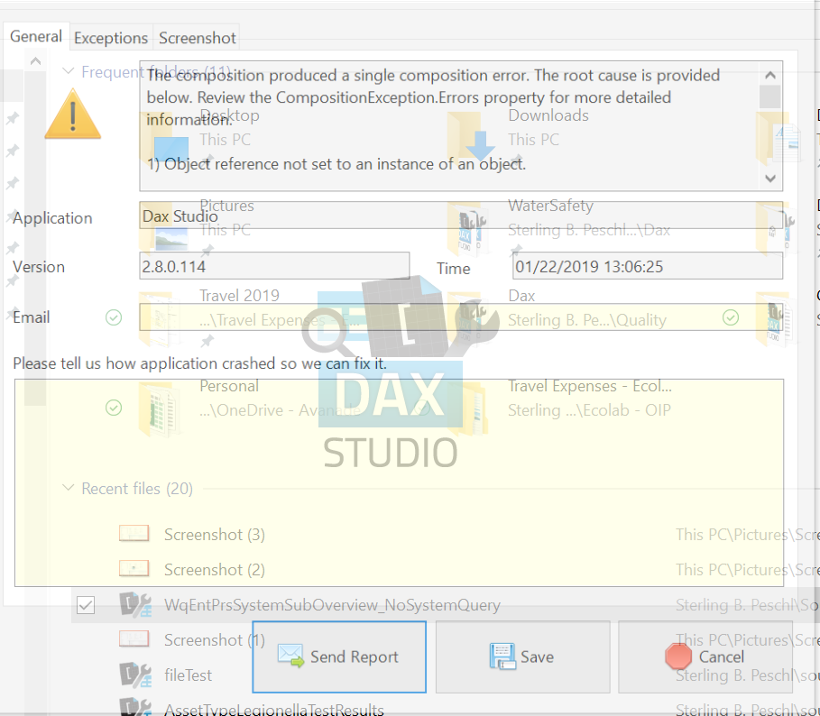Click the Version input field showing 2.8.0.114
The width and height of the screenshot is (820, 716).
pos(274,267)
